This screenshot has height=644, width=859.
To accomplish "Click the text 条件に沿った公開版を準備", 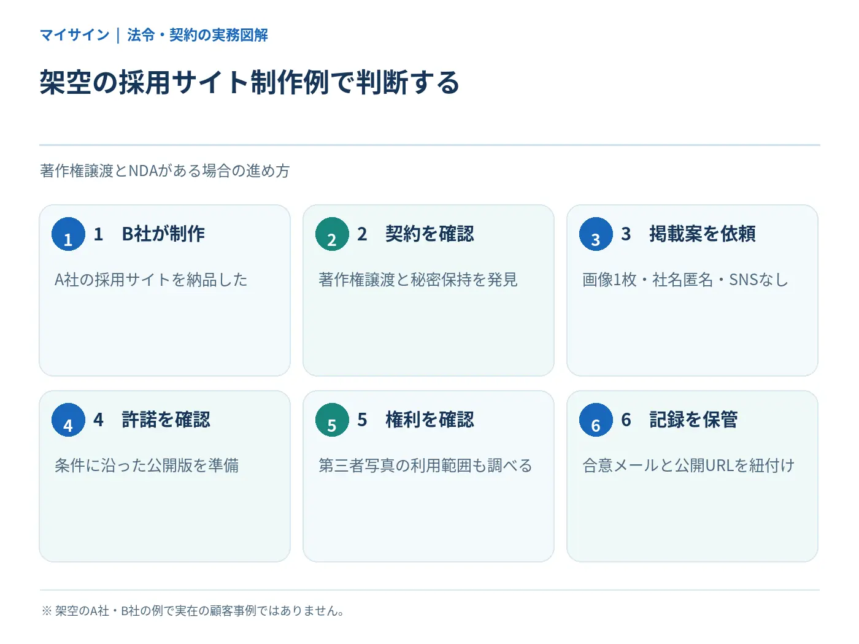I will coord(147,466).
